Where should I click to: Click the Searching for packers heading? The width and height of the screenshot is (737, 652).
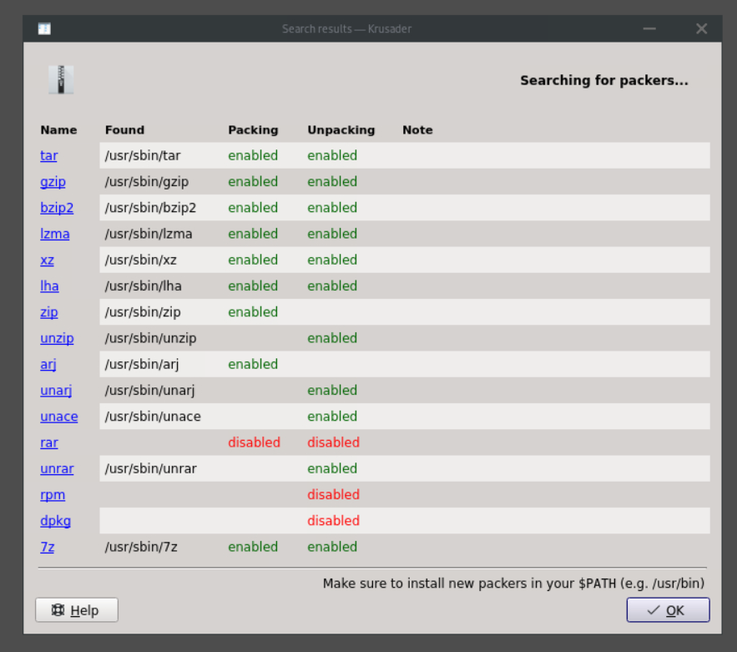(604, 80)
